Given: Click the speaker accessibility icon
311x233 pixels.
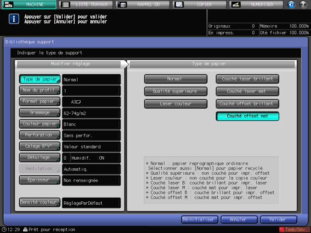Looking at the screenshot, I should pos(291,4).
